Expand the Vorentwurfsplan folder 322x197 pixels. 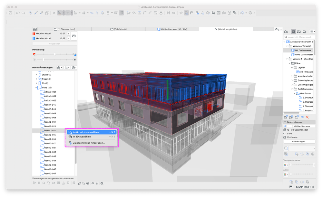[x=292, y=76]
